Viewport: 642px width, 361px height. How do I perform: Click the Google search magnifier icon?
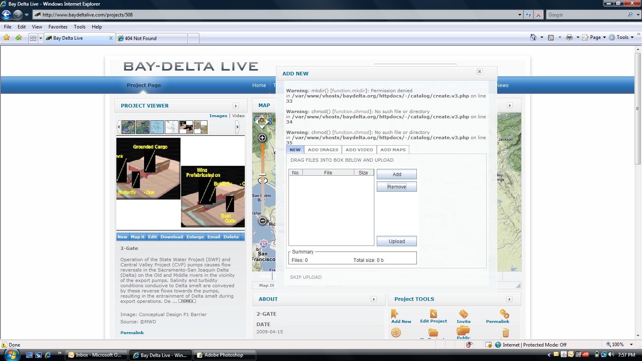click(630, 14)
